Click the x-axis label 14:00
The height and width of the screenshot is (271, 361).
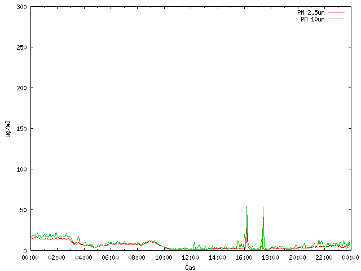(x=217, y=257)
